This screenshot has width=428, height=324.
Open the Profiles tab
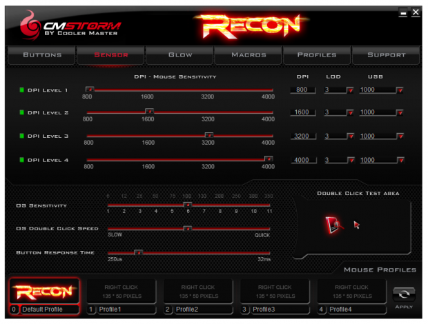click(317, 55)
